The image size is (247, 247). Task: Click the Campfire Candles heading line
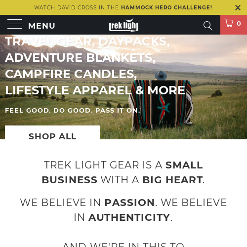71,74
